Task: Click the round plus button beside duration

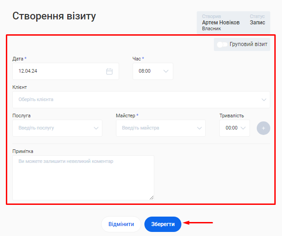Action: coord(264,128)
